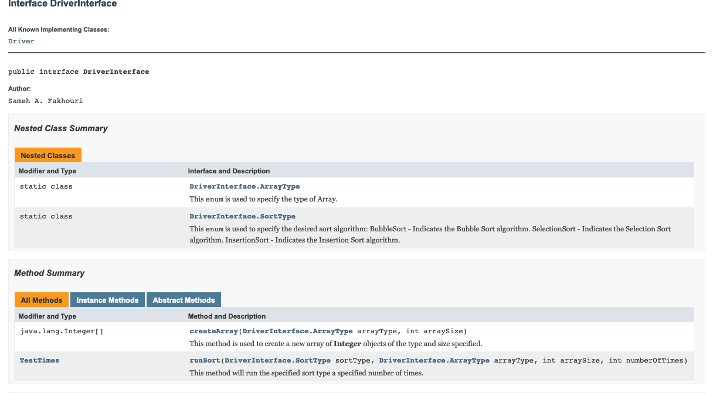Open DriverInterface.ArrayType link in runSort signature

434,360
